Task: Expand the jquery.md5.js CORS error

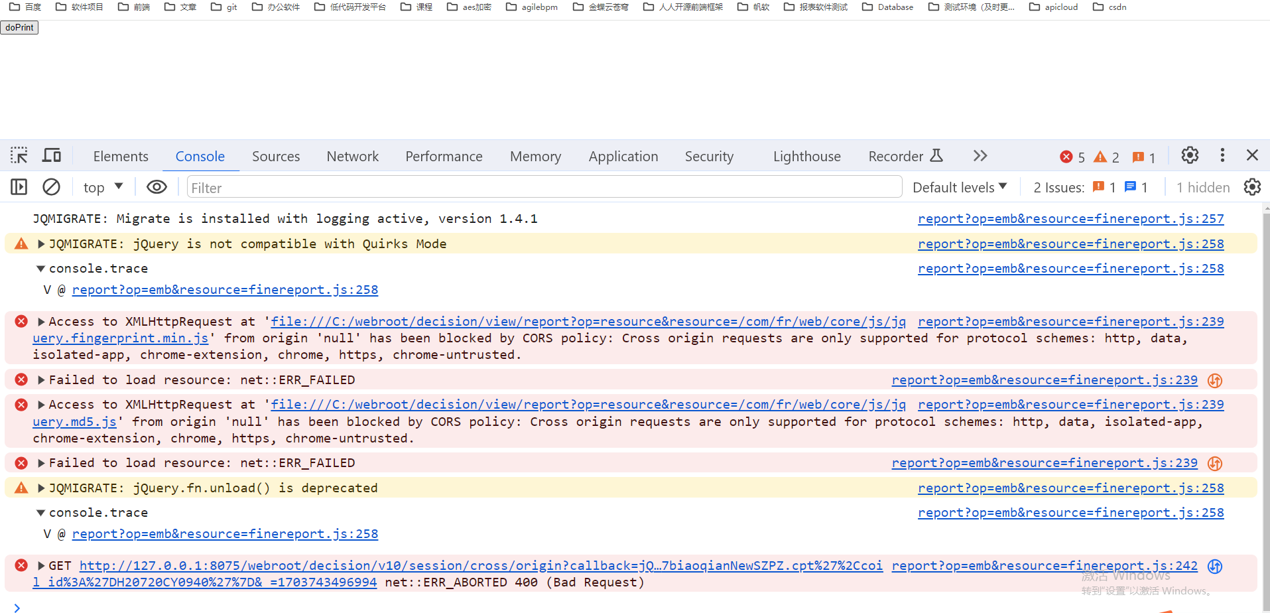Action: pos(41,405)
